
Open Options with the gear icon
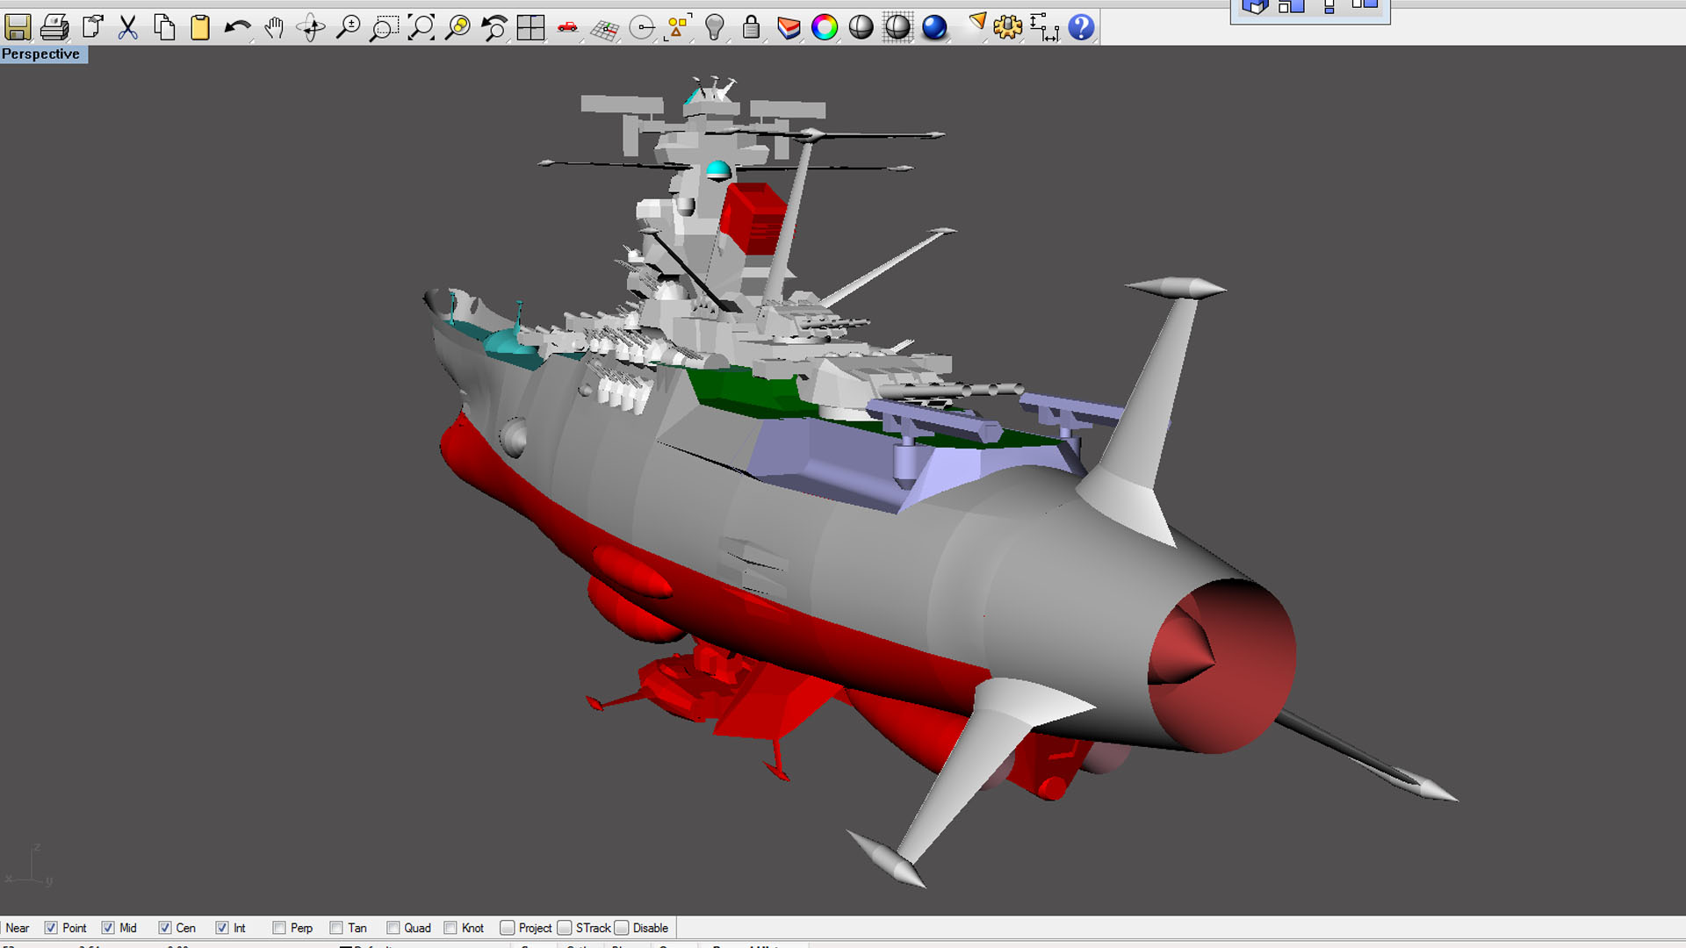1008,27
